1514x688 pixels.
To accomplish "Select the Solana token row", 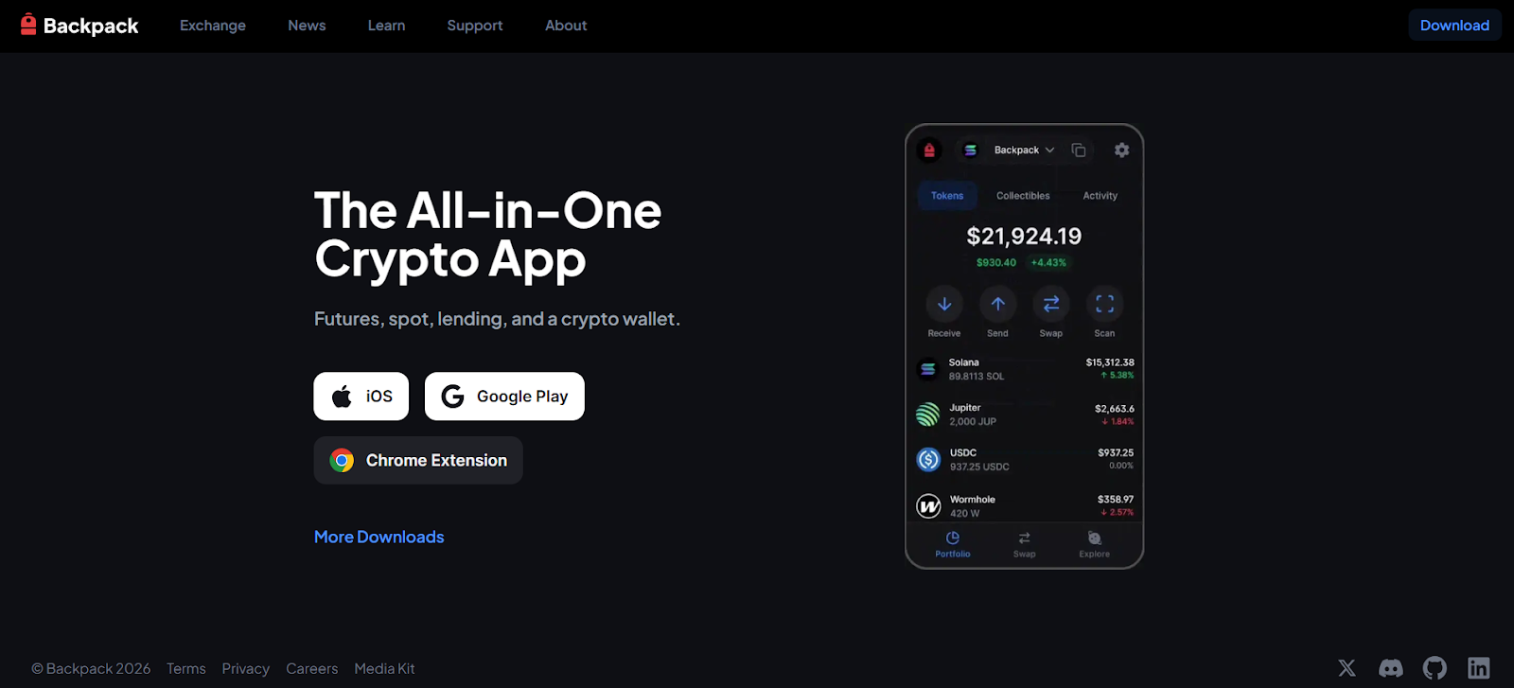I will tap(1025, 369).
